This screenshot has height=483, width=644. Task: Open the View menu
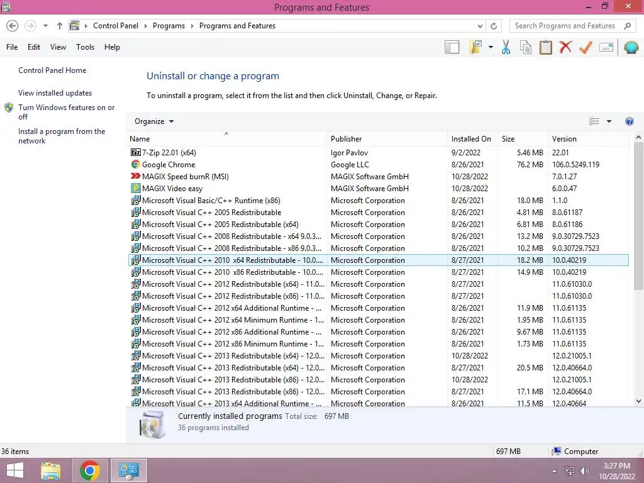(58, 47)
